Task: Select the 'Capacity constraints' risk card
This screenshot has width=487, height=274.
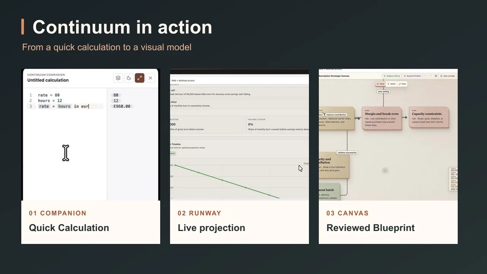Action: tap(429, 118)
